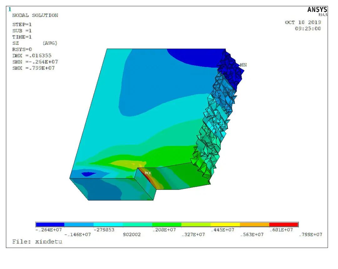338x269 pixels.
Task: Click the 'File: xindetu' label
Action: [37, 242]
